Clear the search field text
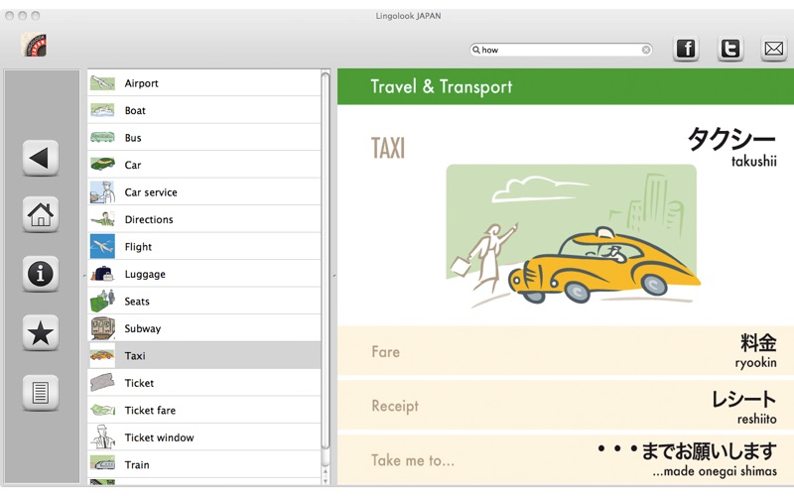The height and width of the screenshot is (496, 794). pos(646,50)
